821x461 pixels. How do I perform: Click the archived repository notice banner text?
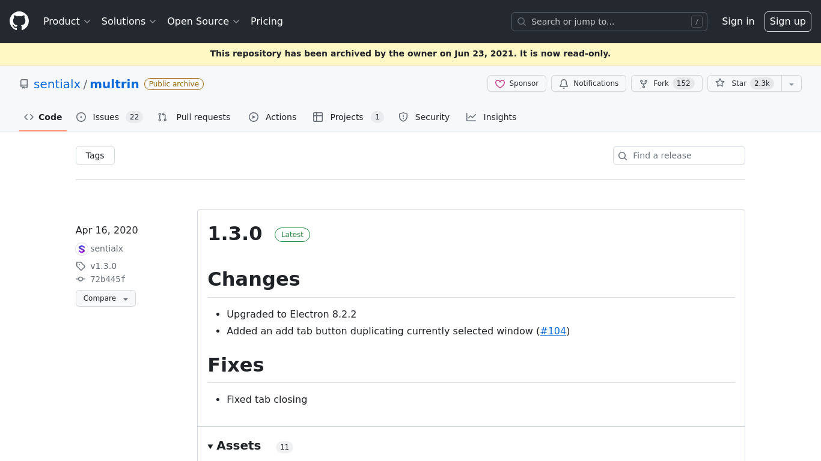coord(410,53)
